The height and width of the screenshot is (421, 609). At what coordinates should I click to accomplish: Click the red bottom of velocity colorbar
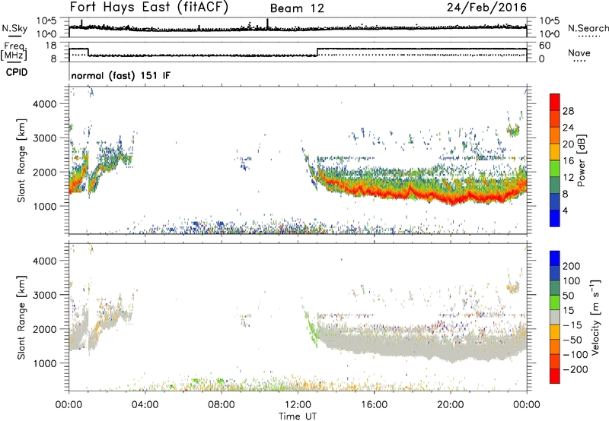tap(555, 376)
